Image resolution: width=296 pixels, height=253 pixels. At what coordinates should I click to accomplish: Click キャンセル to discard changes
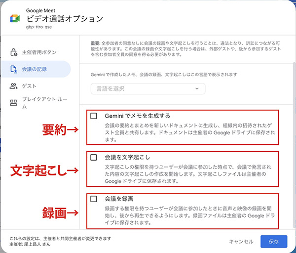click(241, 242)
